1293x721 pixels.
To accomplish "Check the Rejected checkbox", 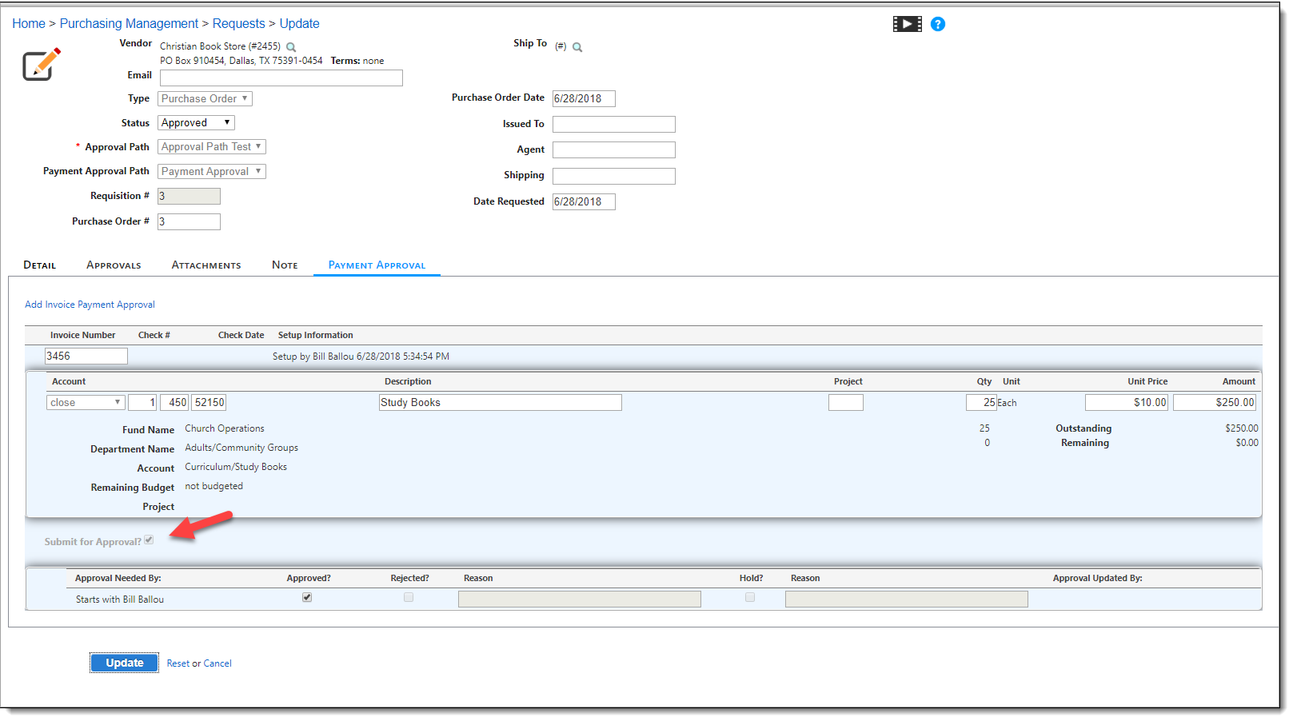I will (409, 598).
